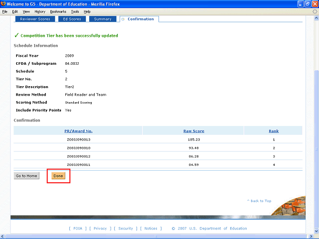The width and height of the screenshot is (319, 239).
Task: Select the Confirmation tab
Action: pyautogui.click(x=140, y=19)
